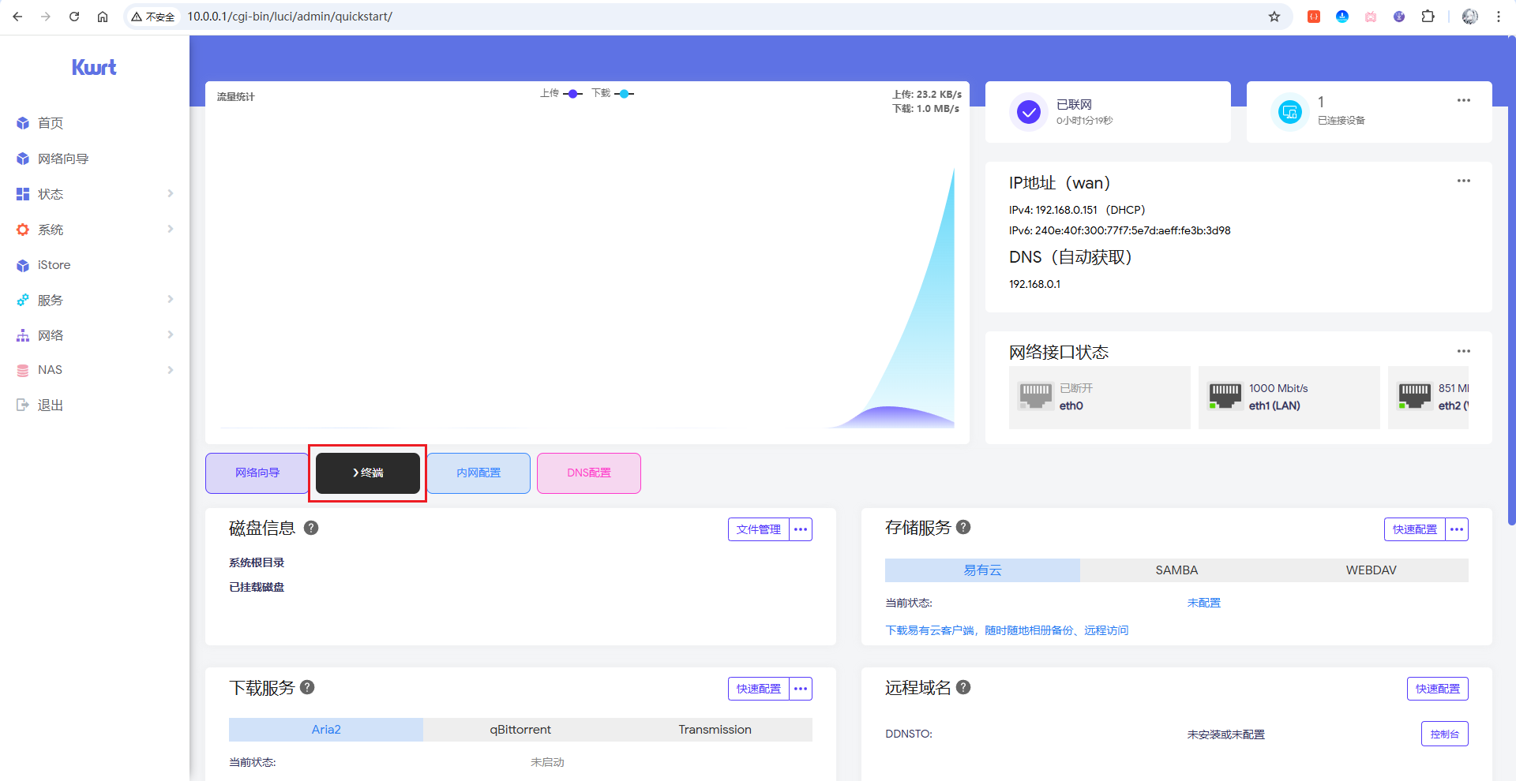Click the browser reload icon
1516x781 pixels.
coord(74,17)
